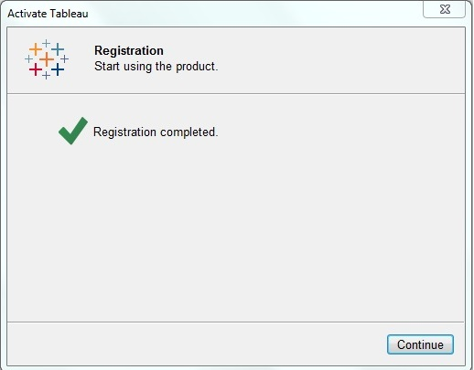Viewport: 474px width, 370px height.
Task: Click the bold Registration heading
Action: [129, 51]
